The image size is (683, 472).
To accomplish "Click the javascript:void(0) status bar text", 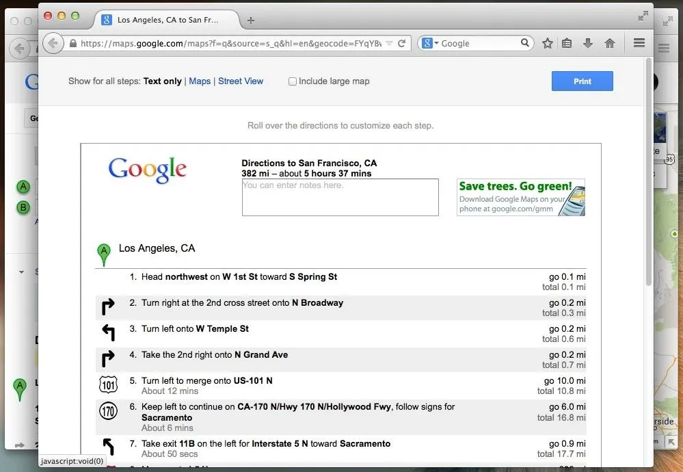I will (72, 461).
